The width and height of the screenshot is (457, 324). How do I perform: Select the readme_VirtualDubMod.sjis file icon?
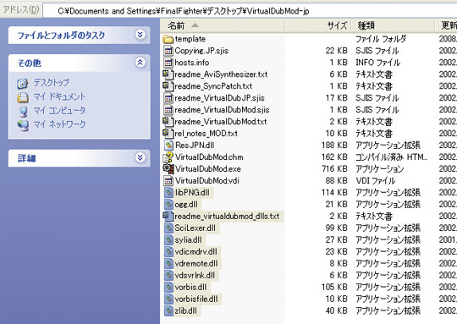click(168, 110)
